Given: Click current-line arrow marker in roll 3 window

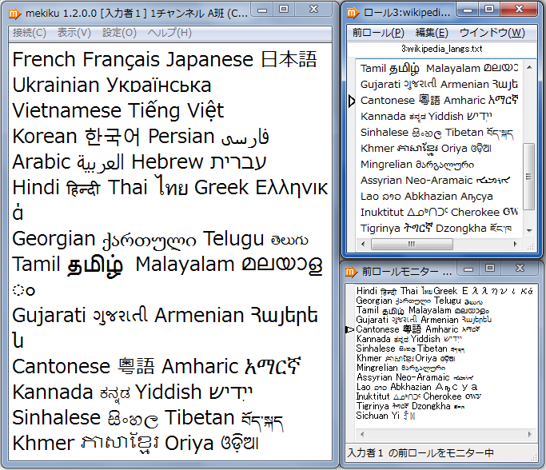Looking at the screenshot, I should coord(352,101).
